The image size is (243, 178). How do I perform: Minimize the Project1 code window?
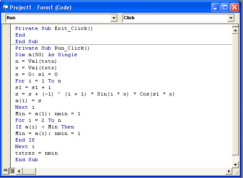click(x=216, y=7)
